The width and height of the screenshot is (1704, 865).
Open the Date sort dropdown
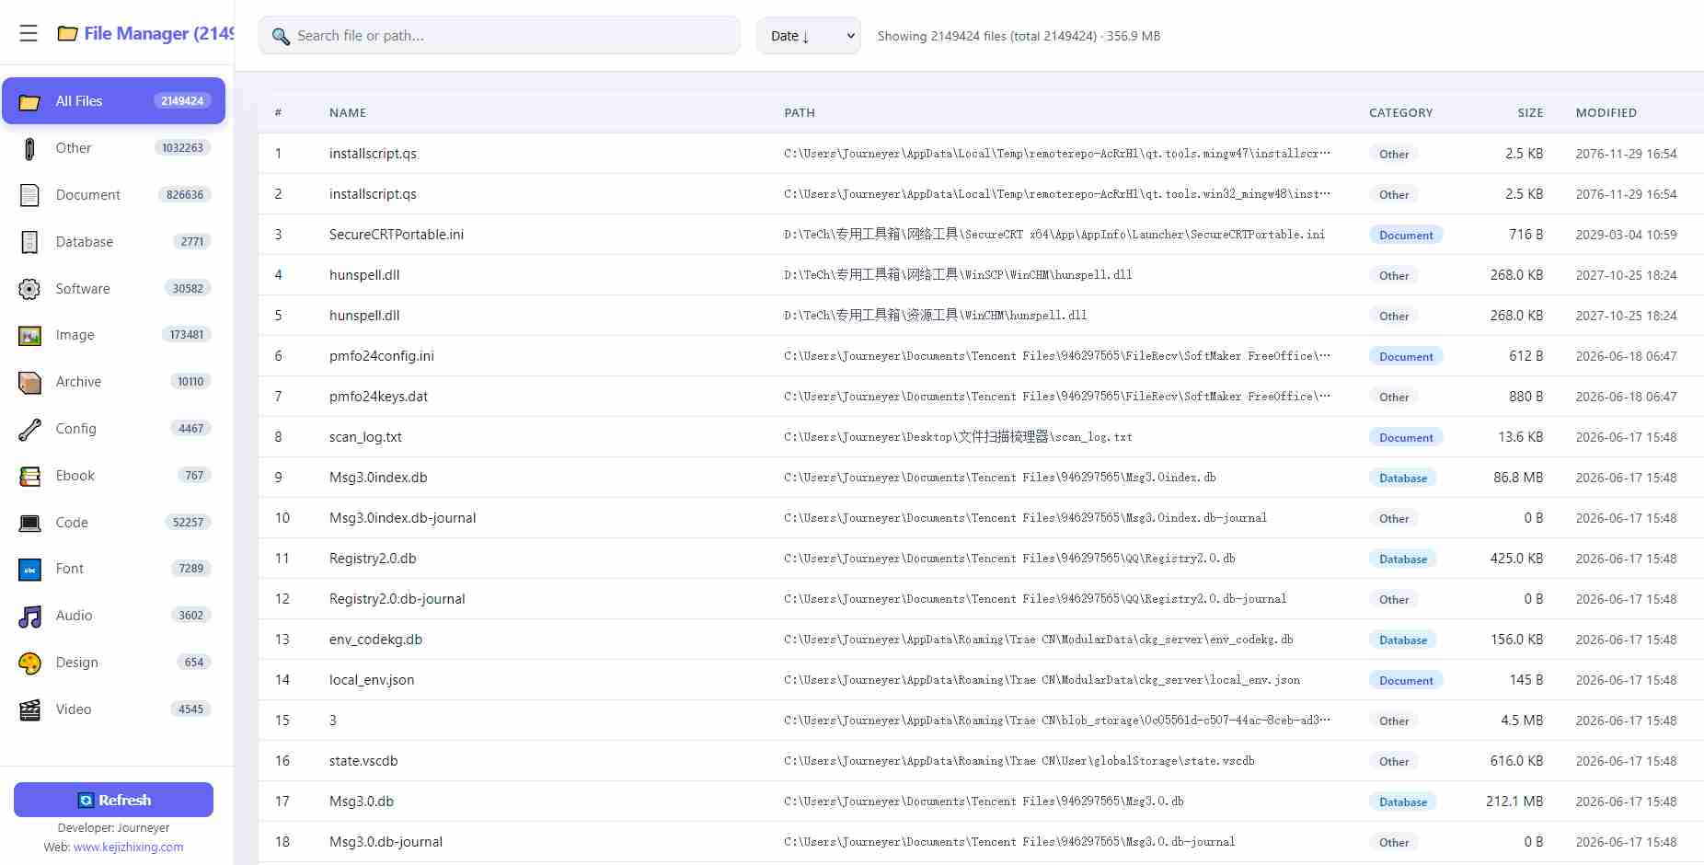point(808,36)
